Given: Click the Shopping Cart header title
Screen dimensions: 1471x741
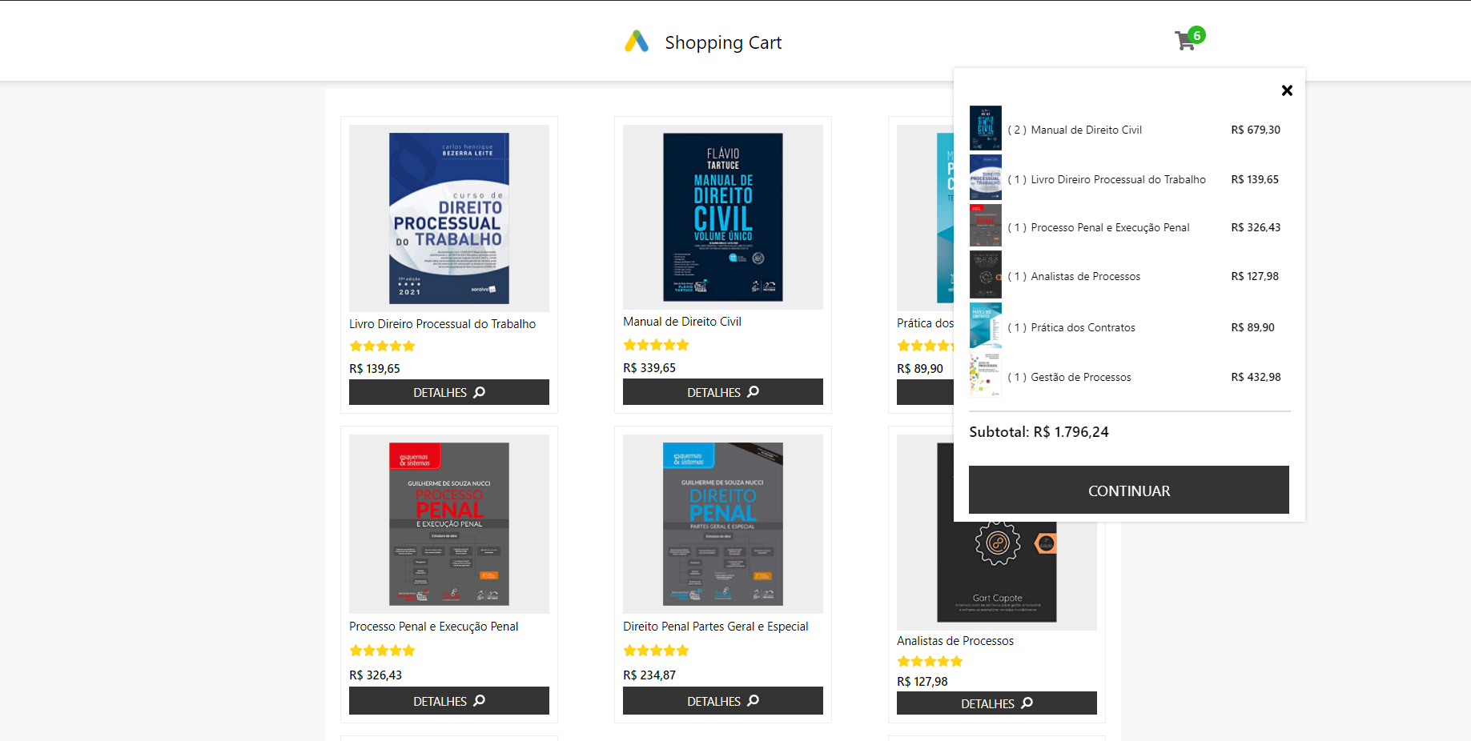Looking at the screenshot, I should click(x=723, y=42).
